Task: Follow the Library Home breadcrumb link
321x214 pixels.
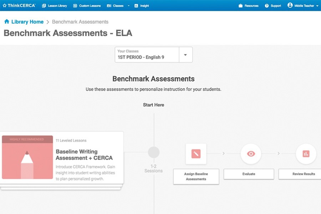Action: (x=27, y=22)
